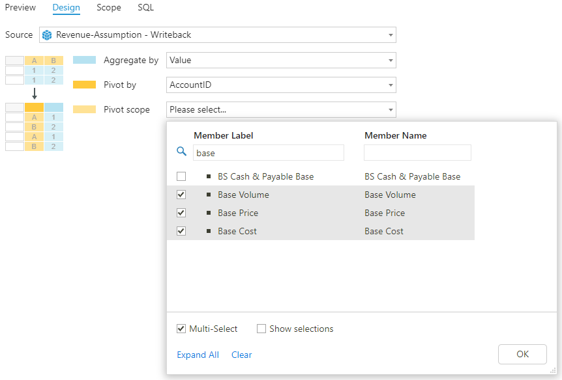The image size is (562, 380).
Task: Click the Expand All link
Action: 198,355
